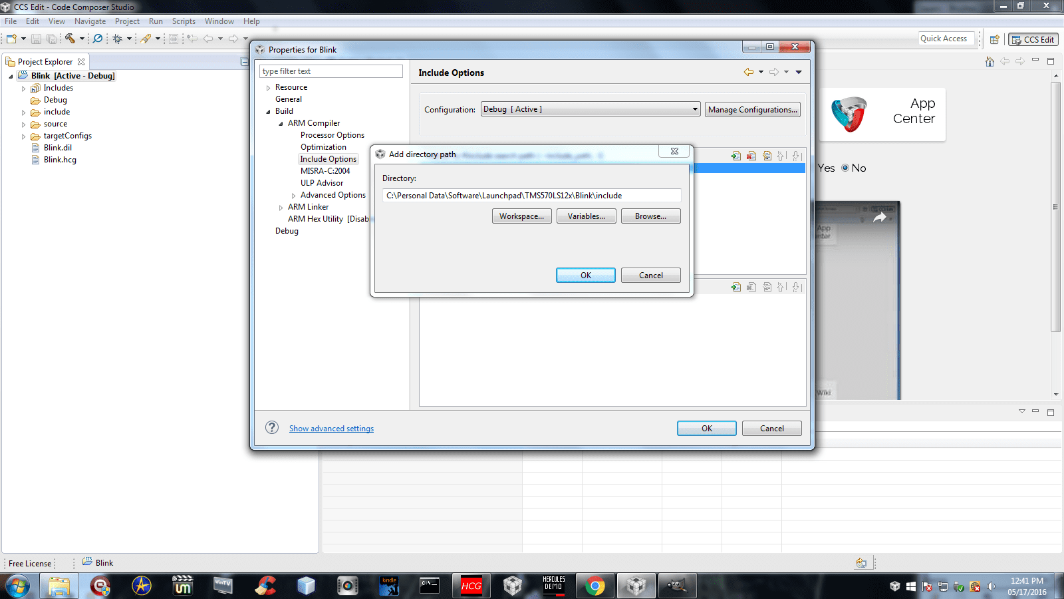
Task: Open the Configuration dropdown showing Debug [Active]
Action: pos(590,109)
